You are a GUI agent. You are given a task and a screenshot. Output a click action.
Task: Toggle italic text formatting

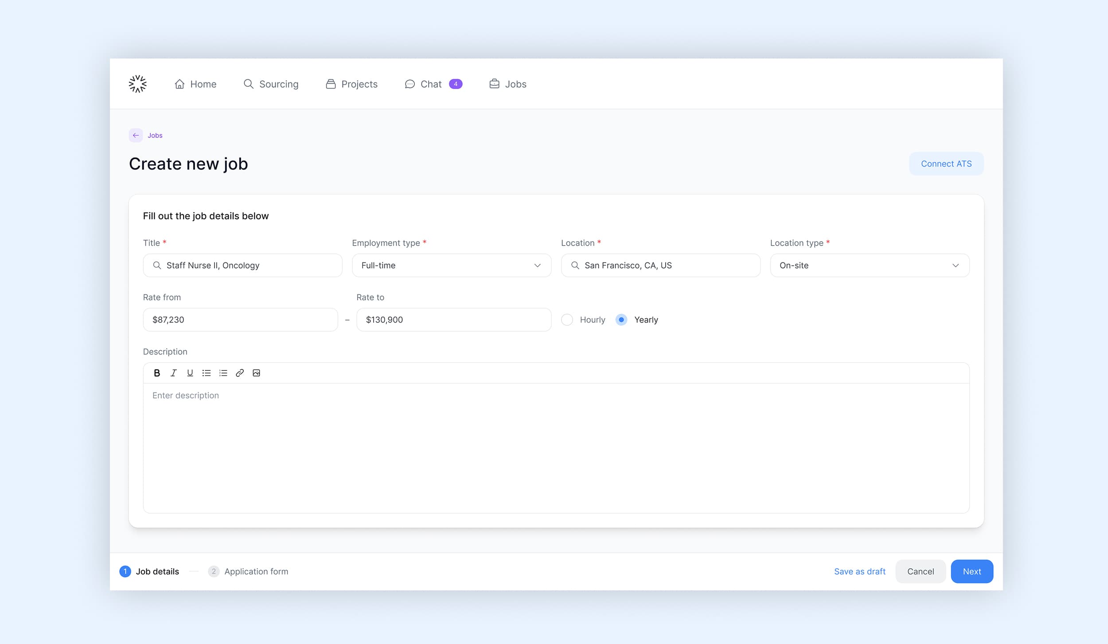(173, 373)
